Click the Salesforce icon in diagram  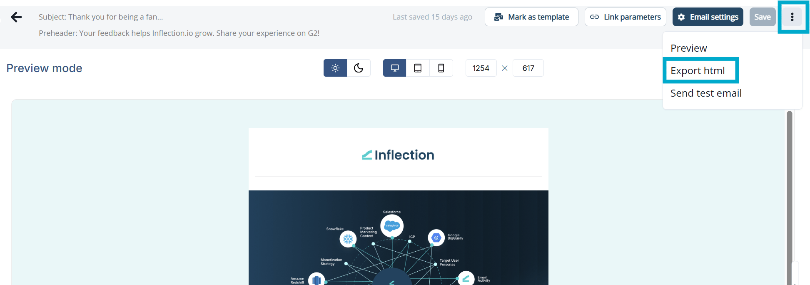[392, 226]
